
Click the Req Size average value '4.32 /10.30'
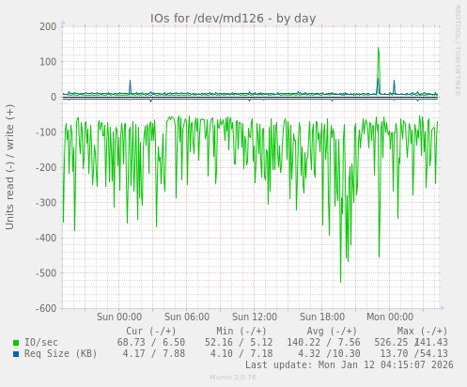[329, 354]
